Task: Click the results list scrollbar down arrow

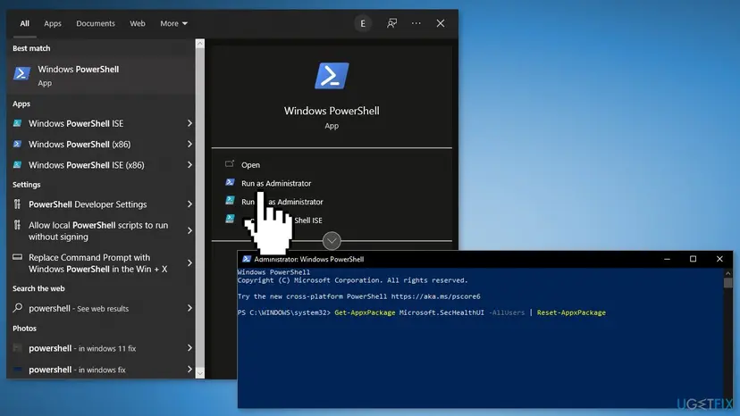Action: click(x=200, y=373)
